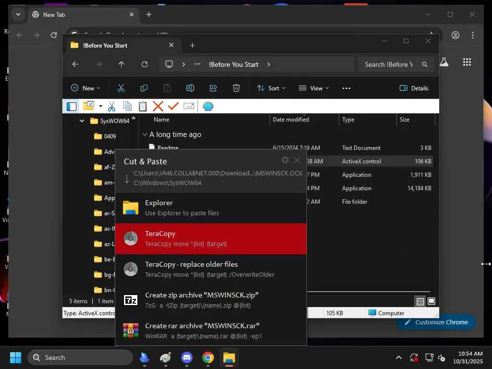Select the Application 14,184 KB row
The image size is (492, 369).
[x=369, y=188]
